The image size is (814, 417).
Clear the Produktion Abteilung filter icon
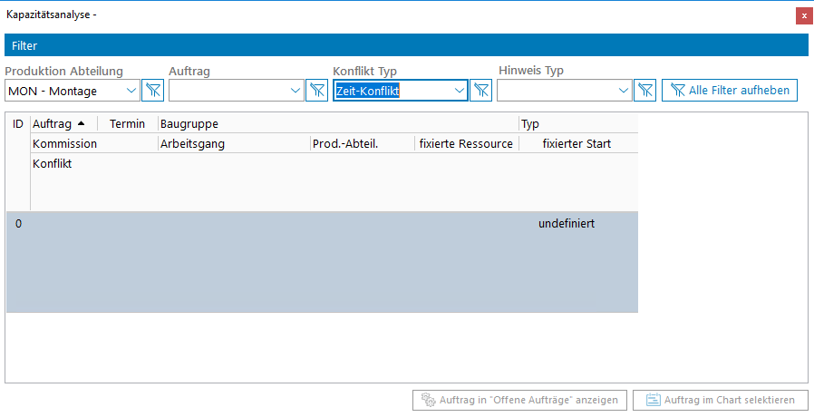pyautogui.click(x=153, y=90)
